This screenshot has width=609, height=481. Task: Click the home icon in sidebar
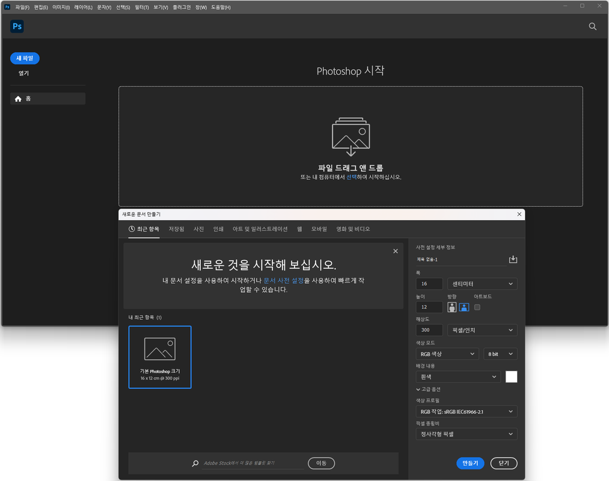click(18, 99)
